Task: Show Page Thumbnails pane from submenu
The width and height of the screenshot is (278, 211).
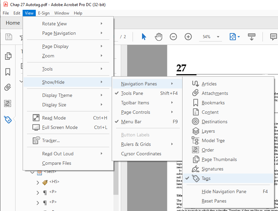Action: 228,159
